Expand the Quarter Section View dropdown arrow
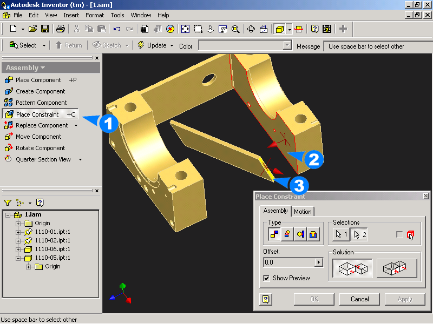This screenshot has height=324, width=433. coord(80,159)
